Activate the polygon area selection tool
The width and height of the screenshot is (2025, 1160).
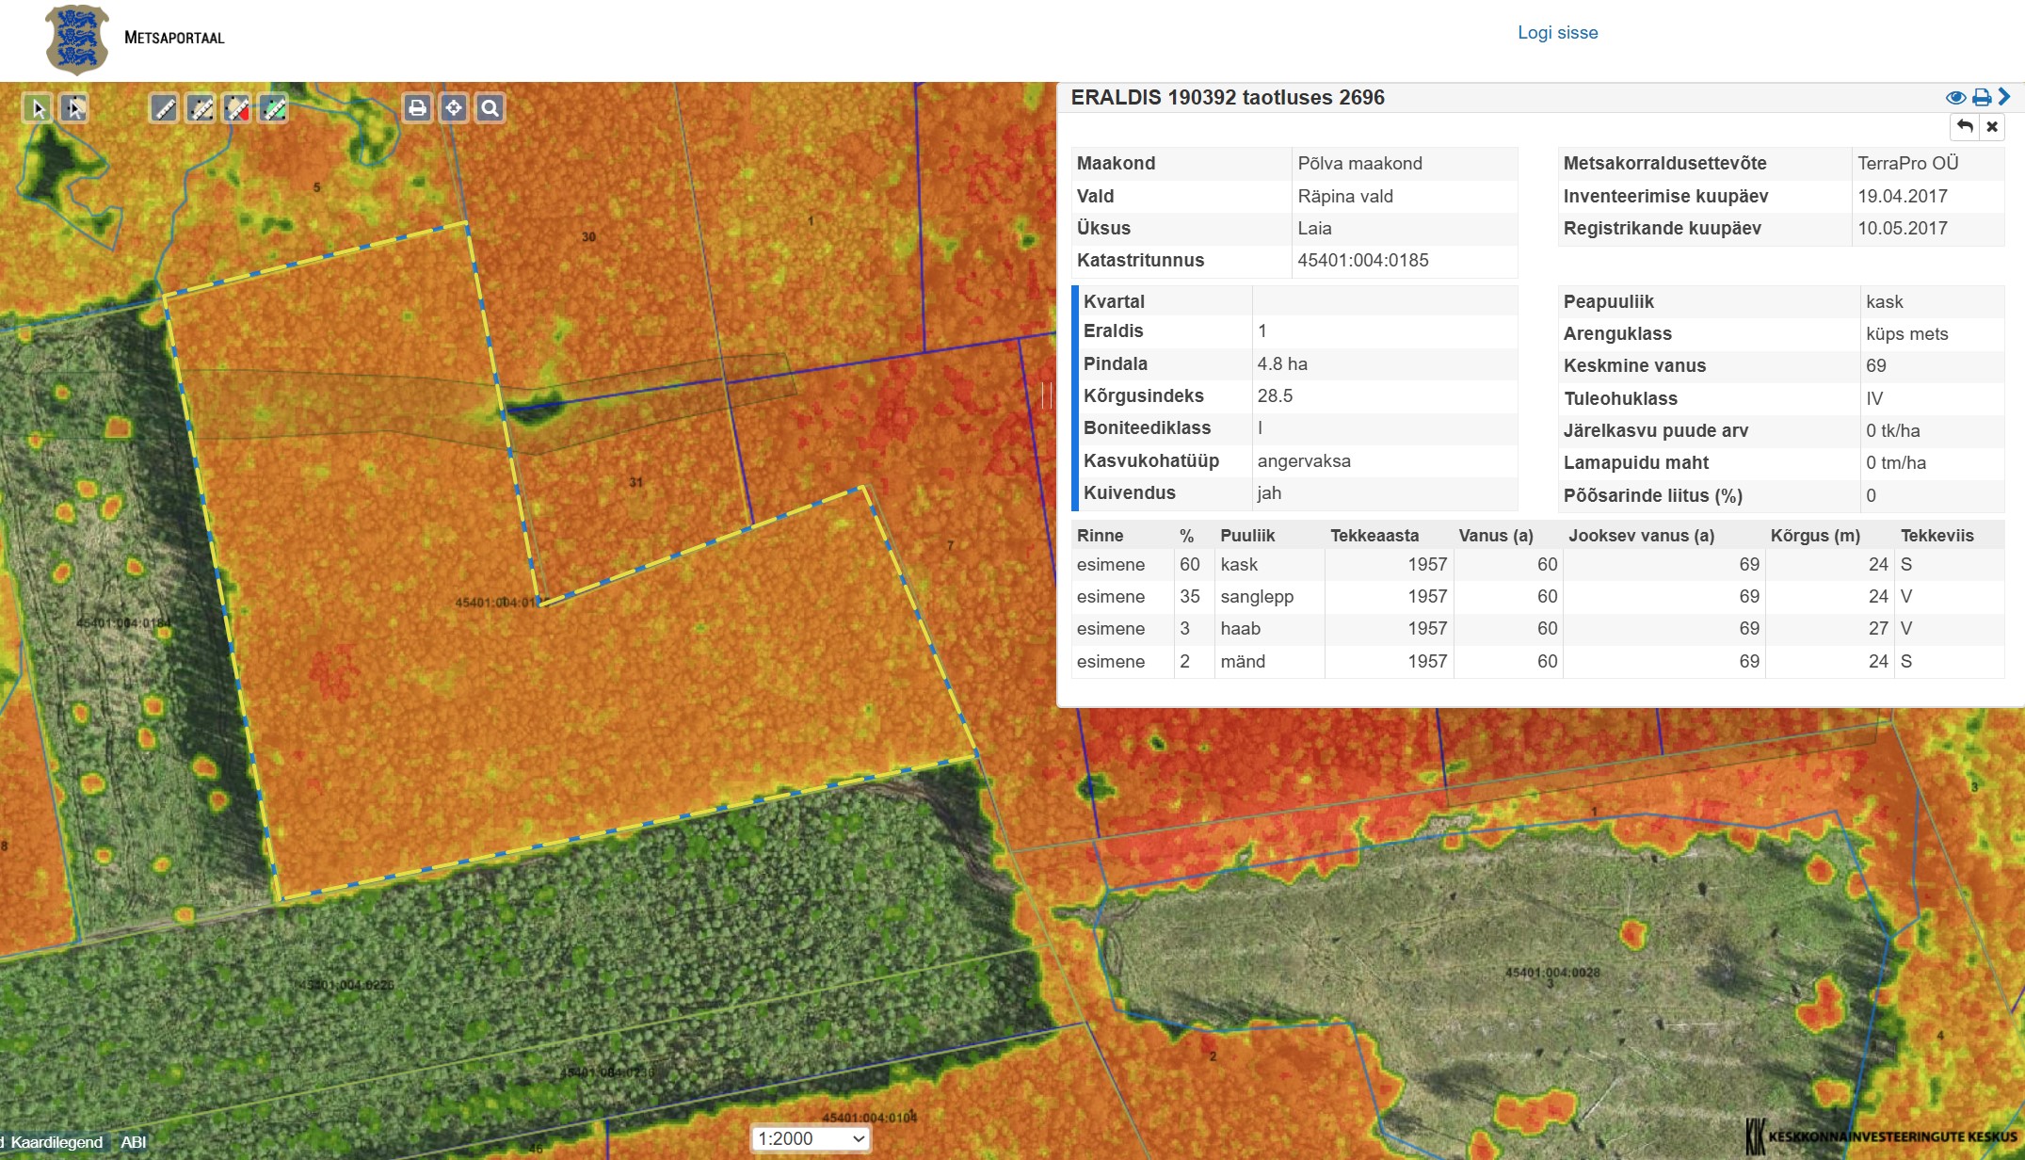74,108
